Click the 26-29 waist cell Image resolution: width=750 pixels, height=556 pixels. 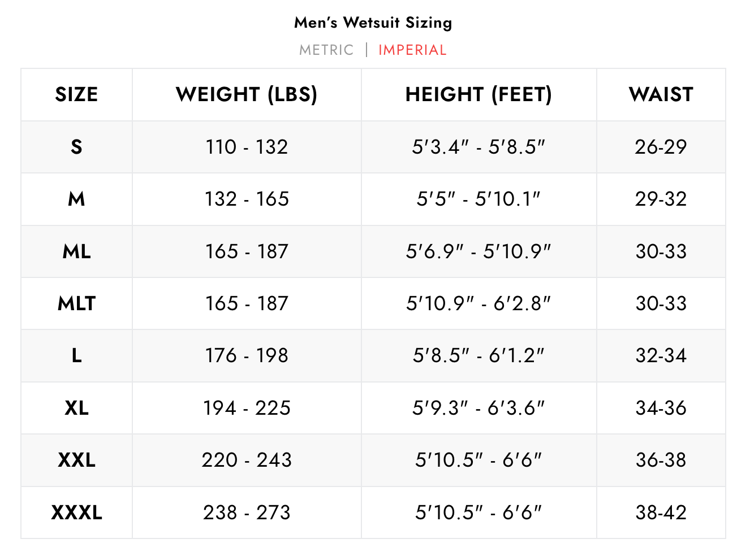pyautogui.click(x=661, y=147)
